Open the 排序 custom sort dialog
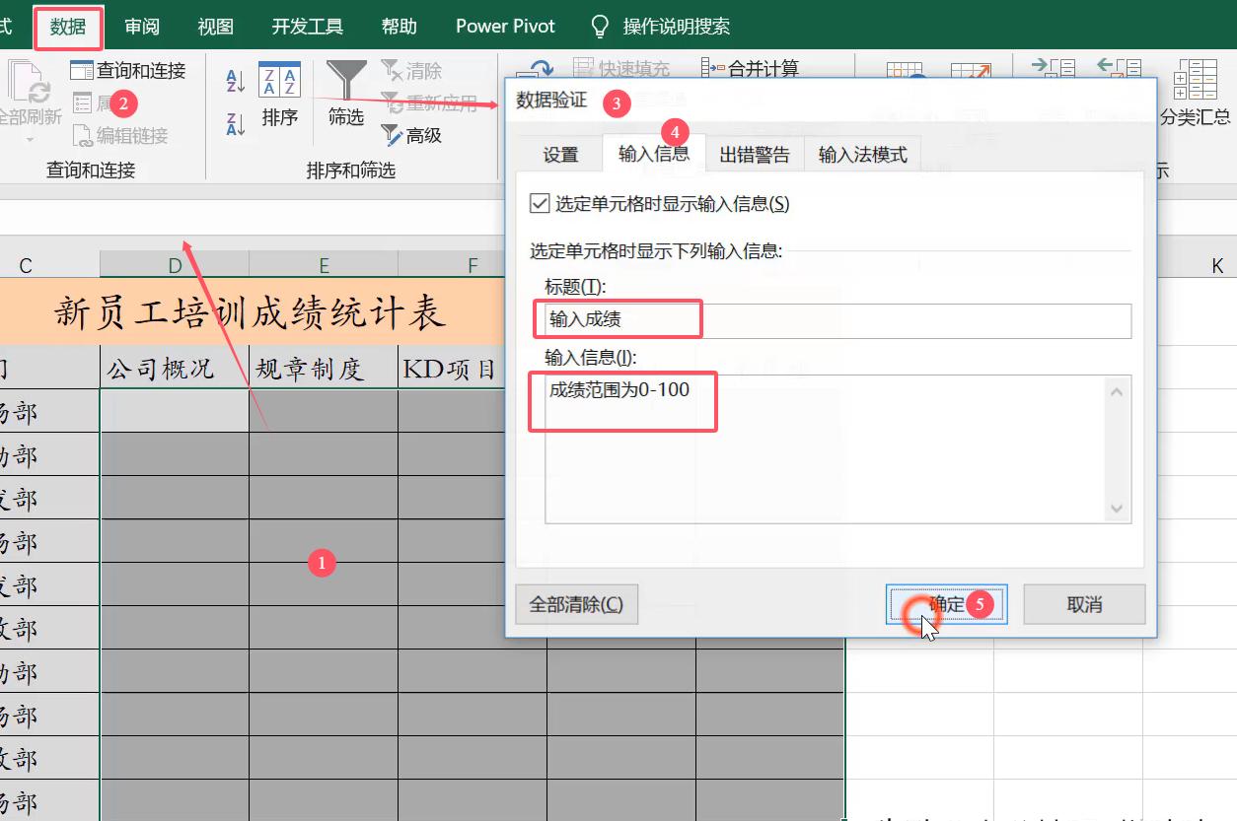Image resolution: width=1237 pixels, height=821 pixels. tap(279, 97)
